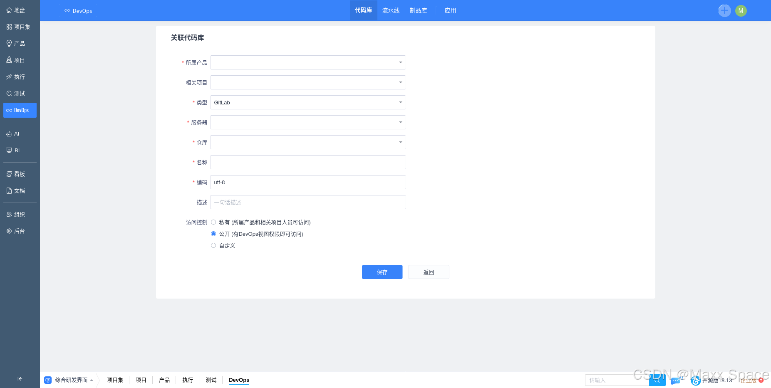Open the AI robot sidebar item
The height and width of the screenshot is (388, 771).
[20, 133]
